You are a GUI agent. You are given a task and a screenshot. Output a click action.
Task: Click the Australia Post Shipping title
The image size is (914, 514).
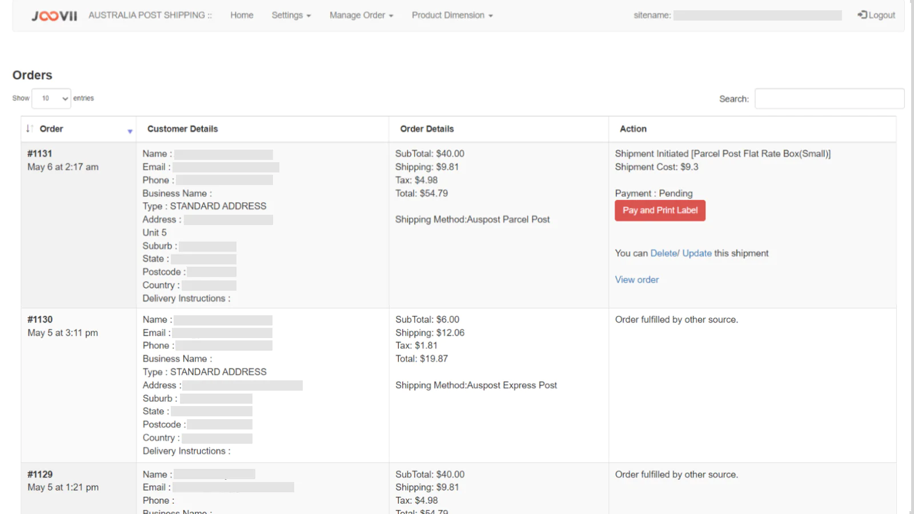[x=150, y=15]
